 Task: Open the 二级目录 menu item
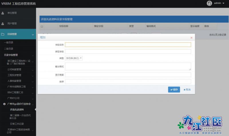[x=9, y=49]
